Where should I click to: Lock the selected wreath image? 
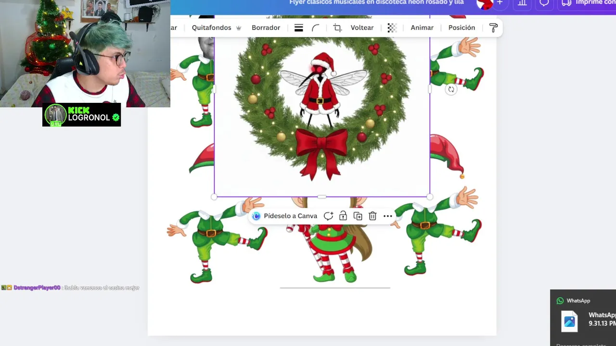tap(343, 216)
